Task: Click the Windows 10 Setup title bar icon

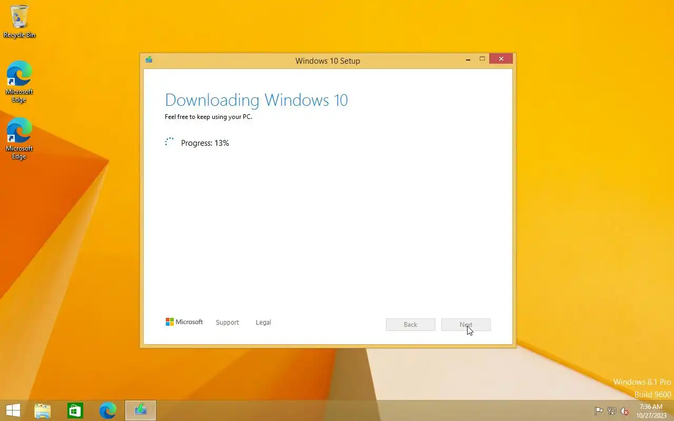Action: 149,59
